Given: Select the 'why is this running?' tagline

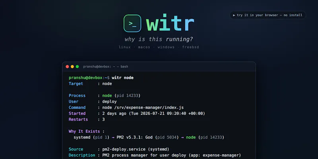Looking at the screenshot, I should [x=159, y=39].
